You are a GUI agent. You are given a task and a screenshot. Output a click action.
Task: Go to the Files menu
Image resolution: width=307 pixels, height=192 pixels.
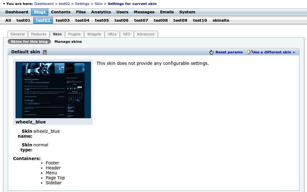(81, 12)
